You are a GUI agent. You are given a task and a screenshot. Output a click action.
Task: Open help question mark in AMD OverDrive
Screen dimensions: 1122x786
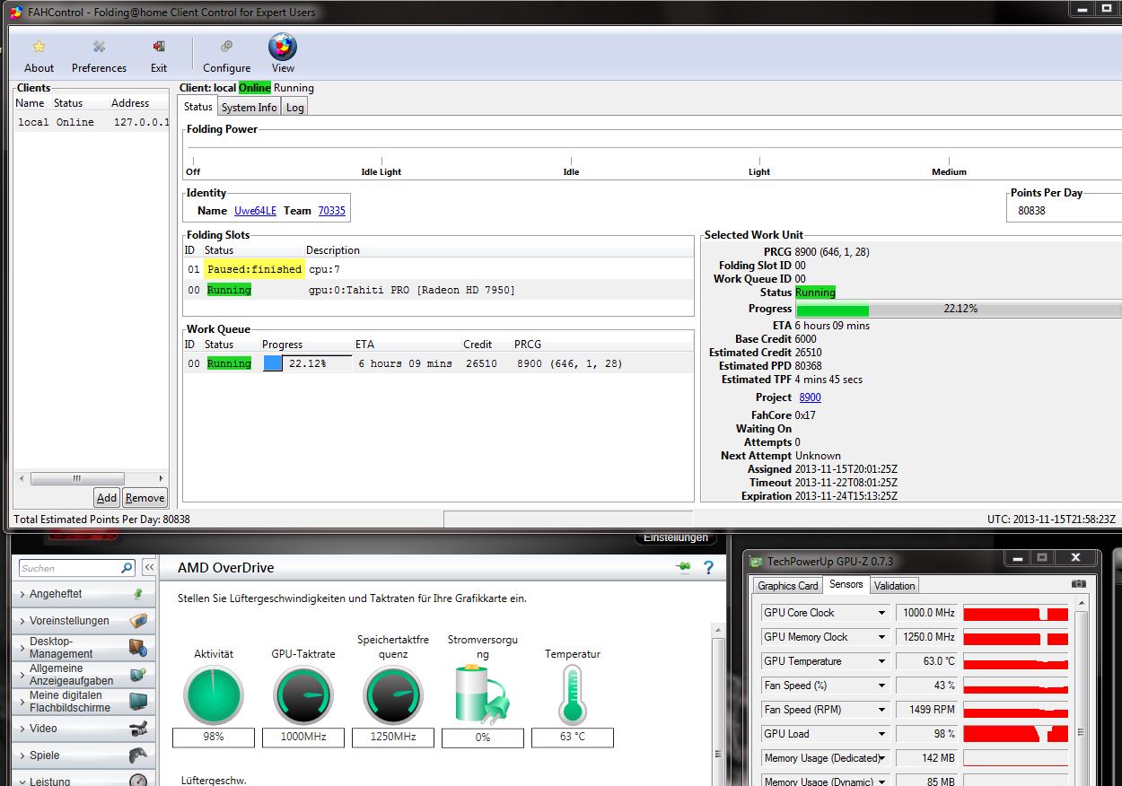pos(708,567)
